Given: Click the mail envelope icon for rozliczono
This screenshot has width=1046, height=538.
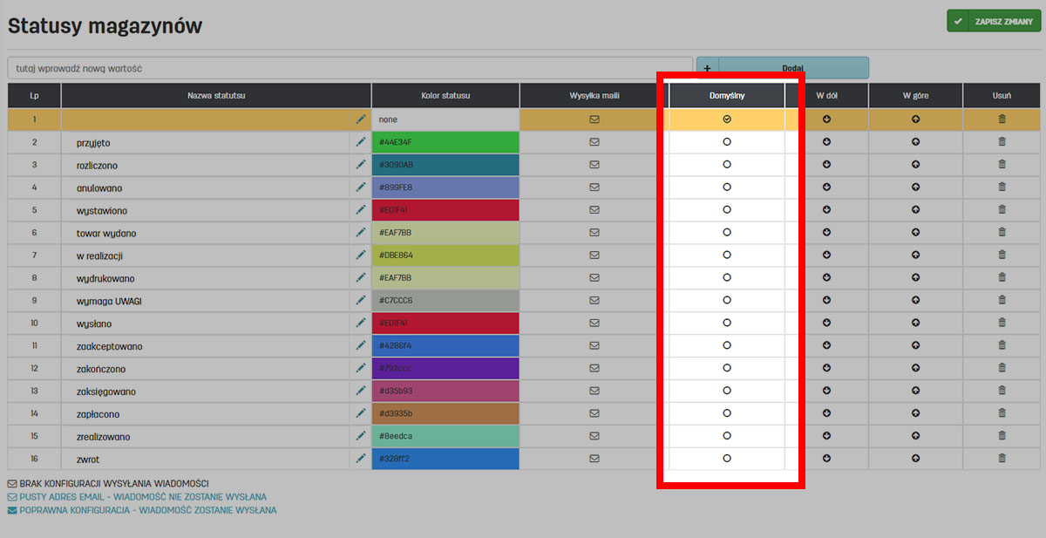Looking at the screenshot, I should coord(594,165).
